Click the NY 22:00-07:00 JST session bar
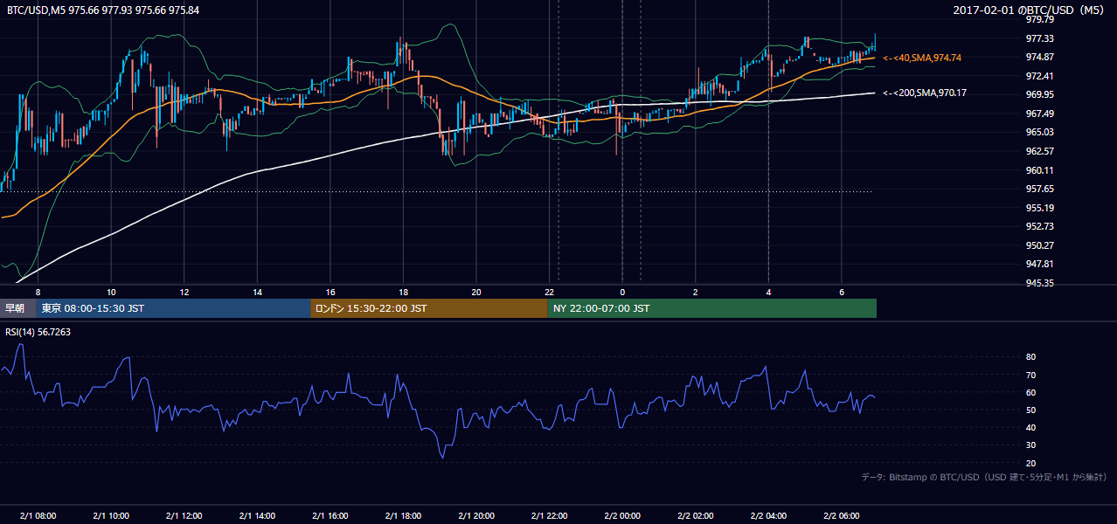 [712, 308]
